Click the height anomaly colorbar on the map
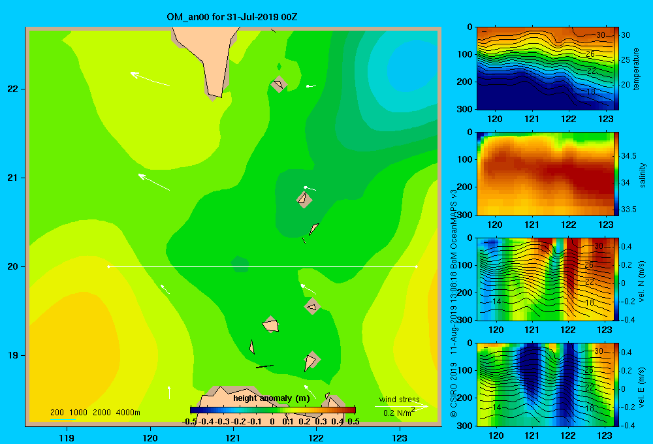The width and height of the screenshot is (653, 444). (x=273, y=409)
